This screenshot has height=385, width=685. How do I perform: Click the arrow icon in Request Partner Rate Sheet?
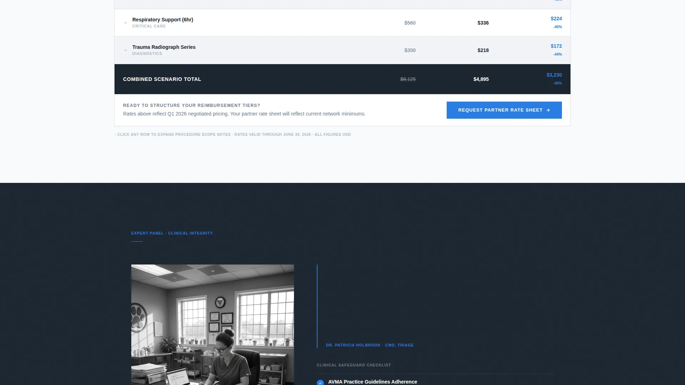click(548, 110)
